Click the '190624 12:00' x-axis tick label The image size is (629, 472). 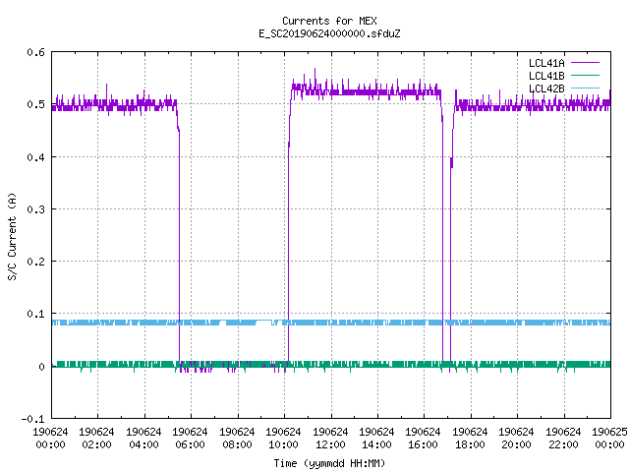330,439
